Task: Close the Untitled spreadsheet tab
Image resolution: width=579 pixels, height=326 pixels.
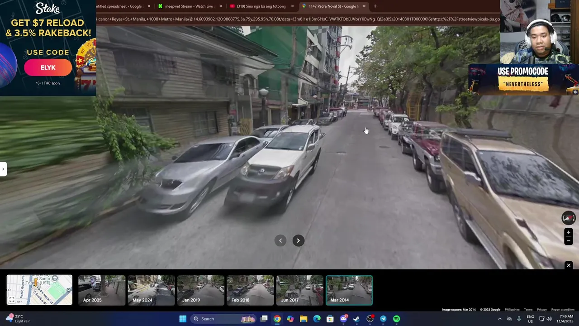Action: click(x=149, y=6)
